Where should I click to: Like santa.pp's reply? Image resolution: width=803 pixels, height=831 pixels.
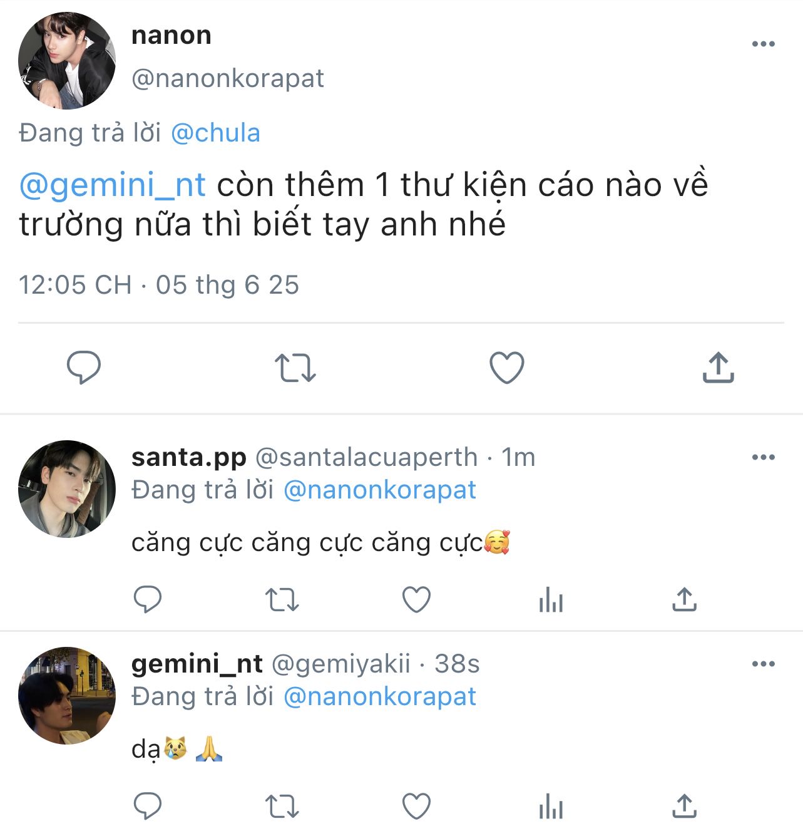[x=416, y=600]
